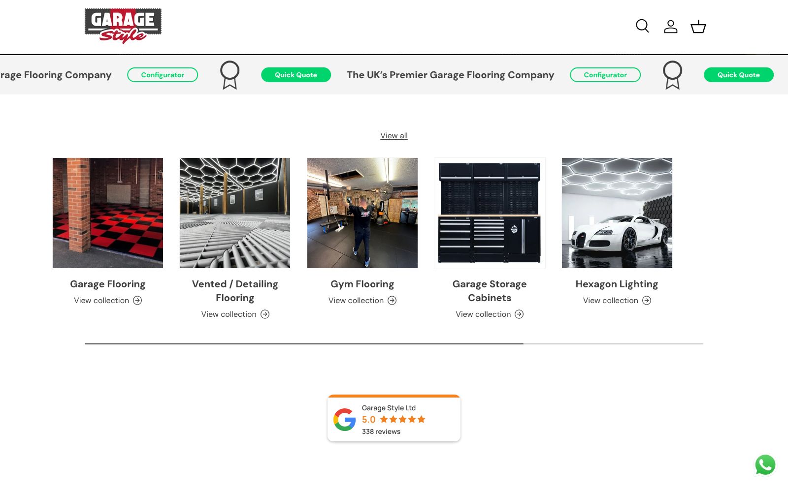
Task: Click arrow icon under Vented / Detailing Flooring
Action: 265,314
